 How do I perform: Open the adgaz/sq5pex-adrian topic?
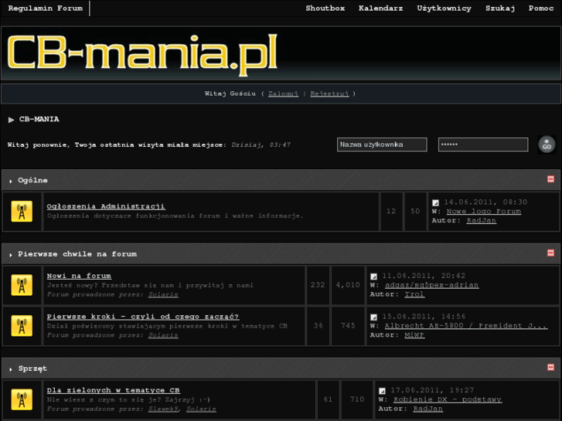pos(431,285)
